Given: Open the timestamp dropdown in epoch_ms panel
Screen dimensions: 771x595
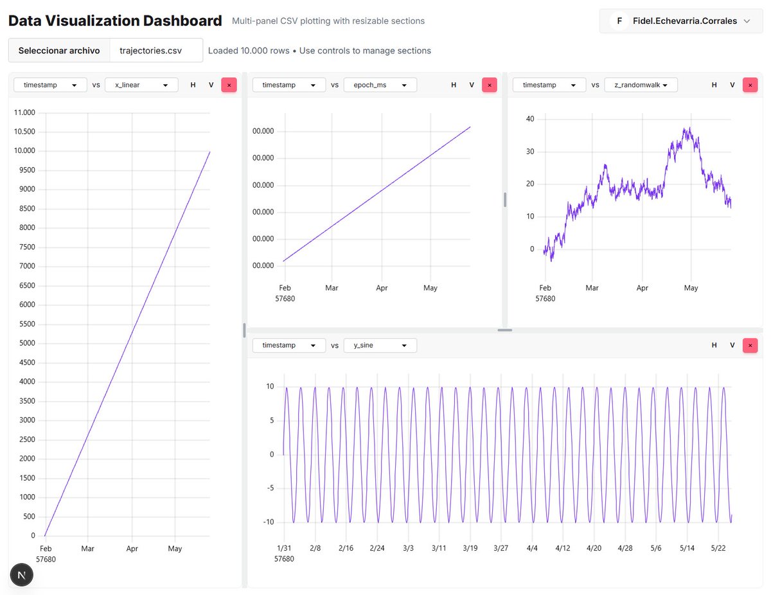Looking at the screenshot, I should (288, 85).
